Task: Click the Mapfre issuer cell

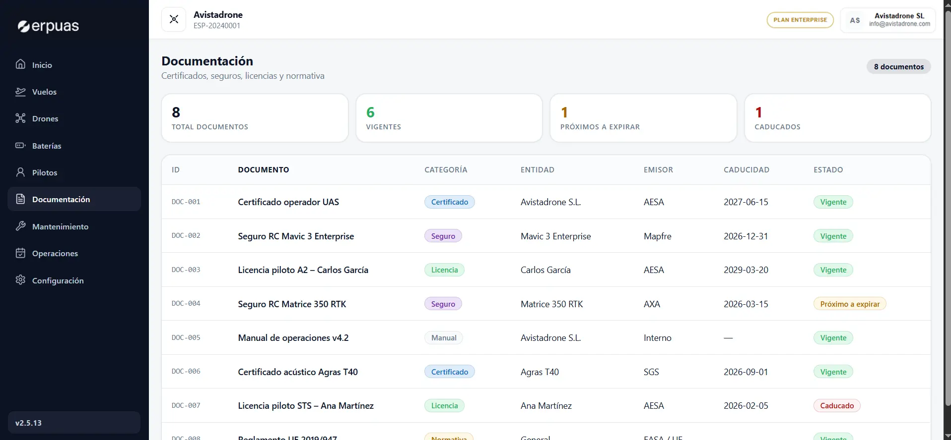Action: click(658, 236)
